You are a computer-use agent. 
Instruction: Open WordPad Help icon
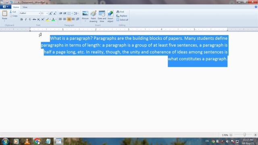coord(256,7)
